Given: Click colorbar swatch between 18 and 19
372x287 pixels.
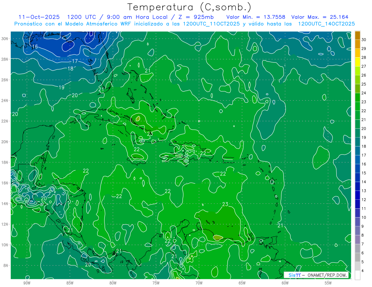Looking at the screenshot, I should [357, 142].
